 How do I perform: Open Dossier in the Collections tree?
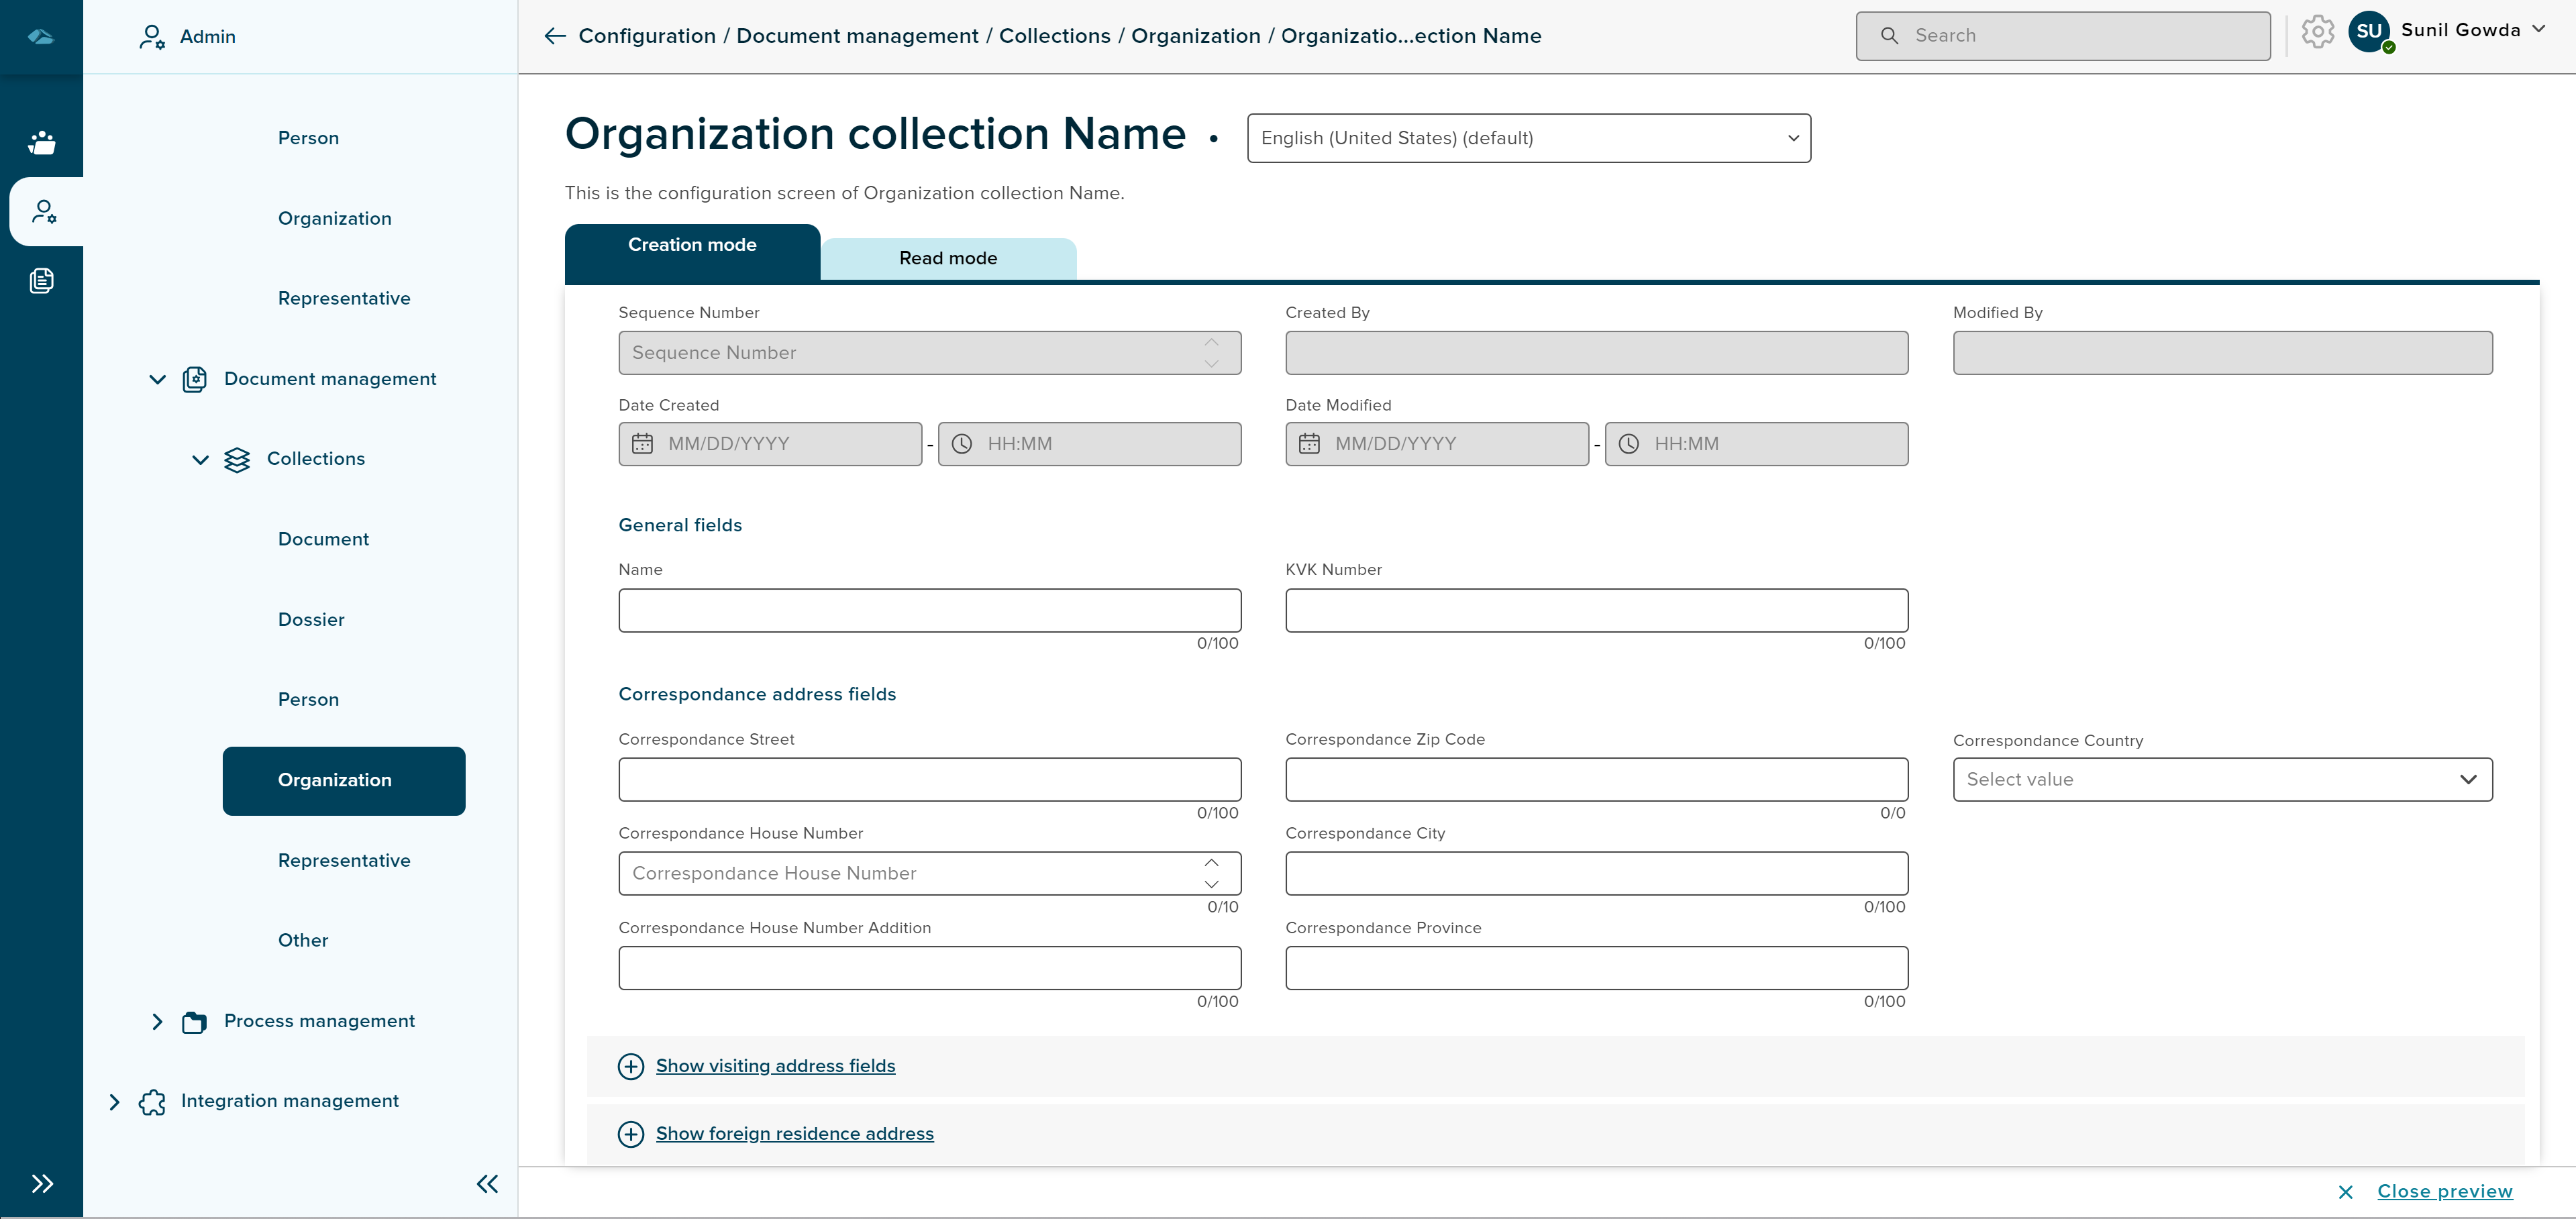pos(311,620)
